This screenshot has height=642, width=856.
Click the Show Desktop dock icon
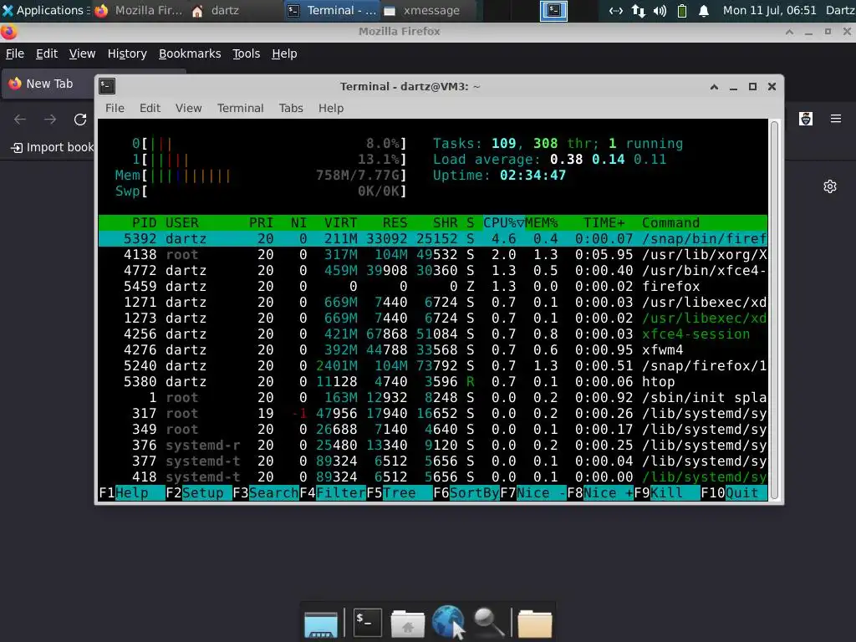coord(321,623)
